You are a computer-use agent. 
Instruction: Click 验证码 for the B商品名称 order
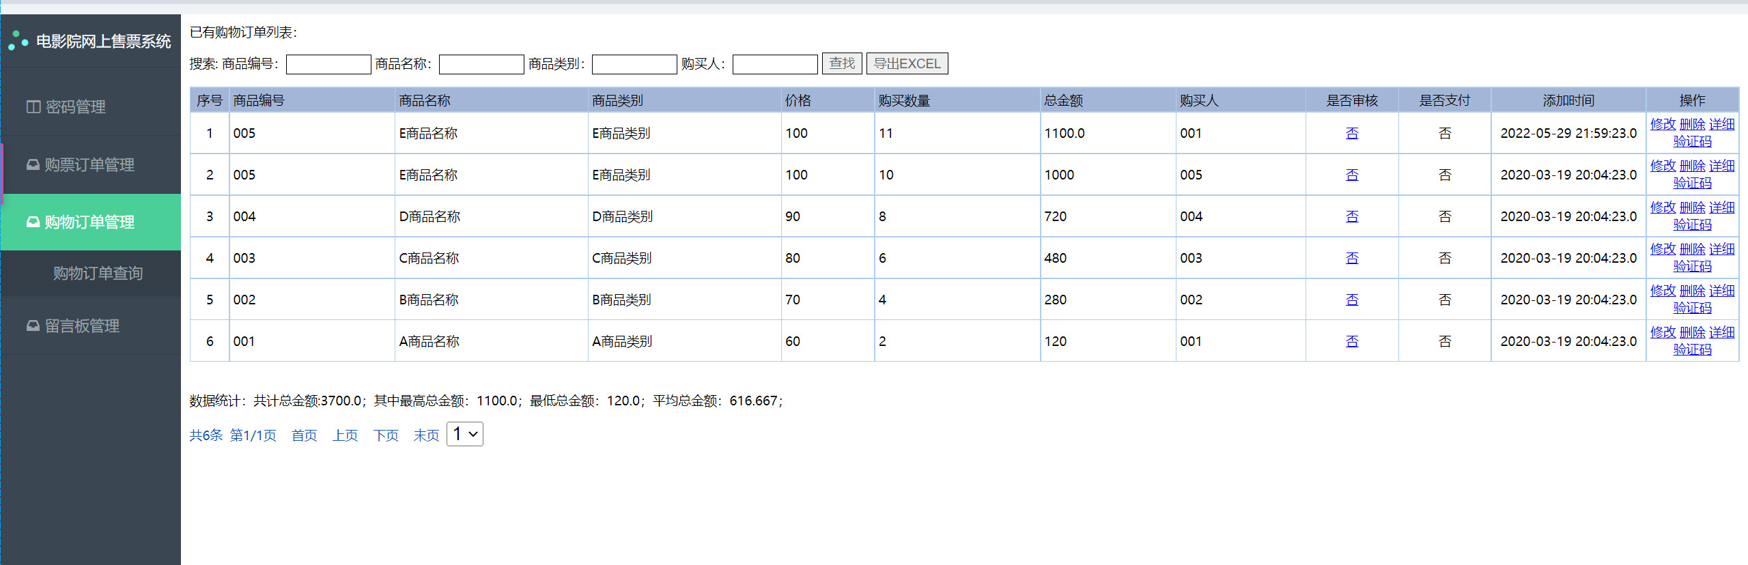pos(1692,308)
